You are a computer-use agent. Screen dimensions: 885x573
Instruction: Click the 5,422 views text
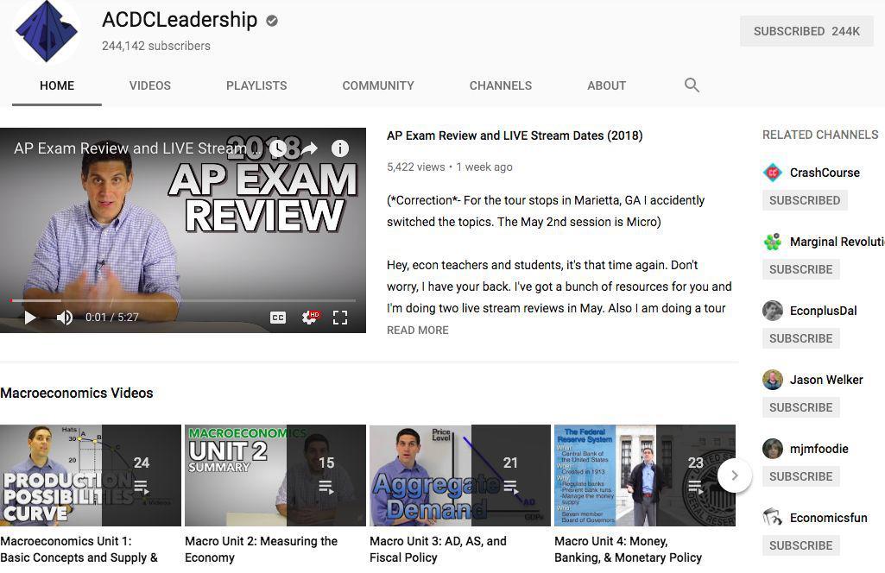coord(416,167)
